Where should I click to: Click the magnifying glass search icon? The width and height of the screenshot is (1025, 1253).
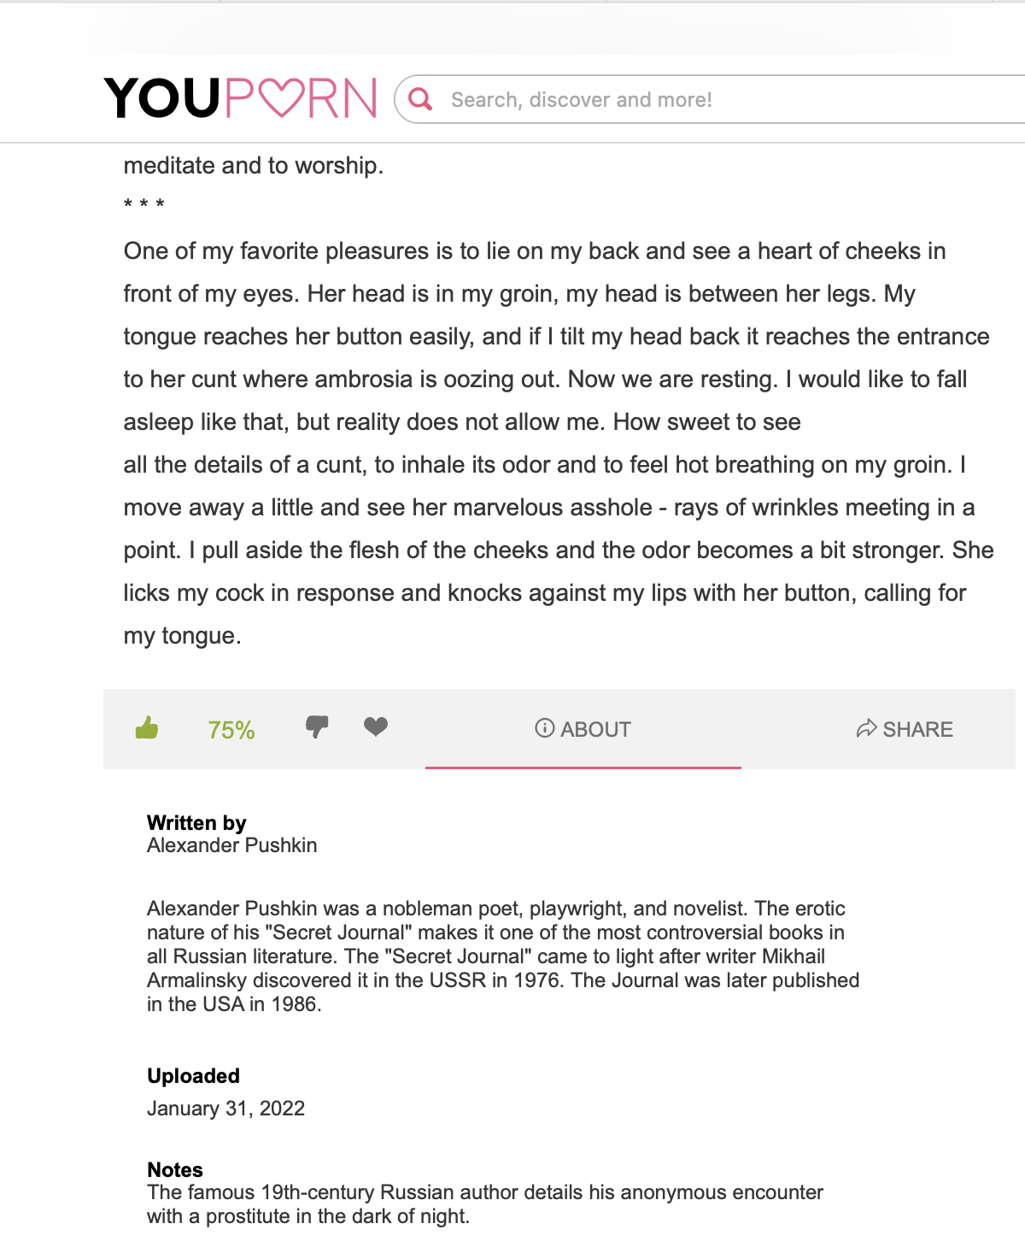click(420, 100)
